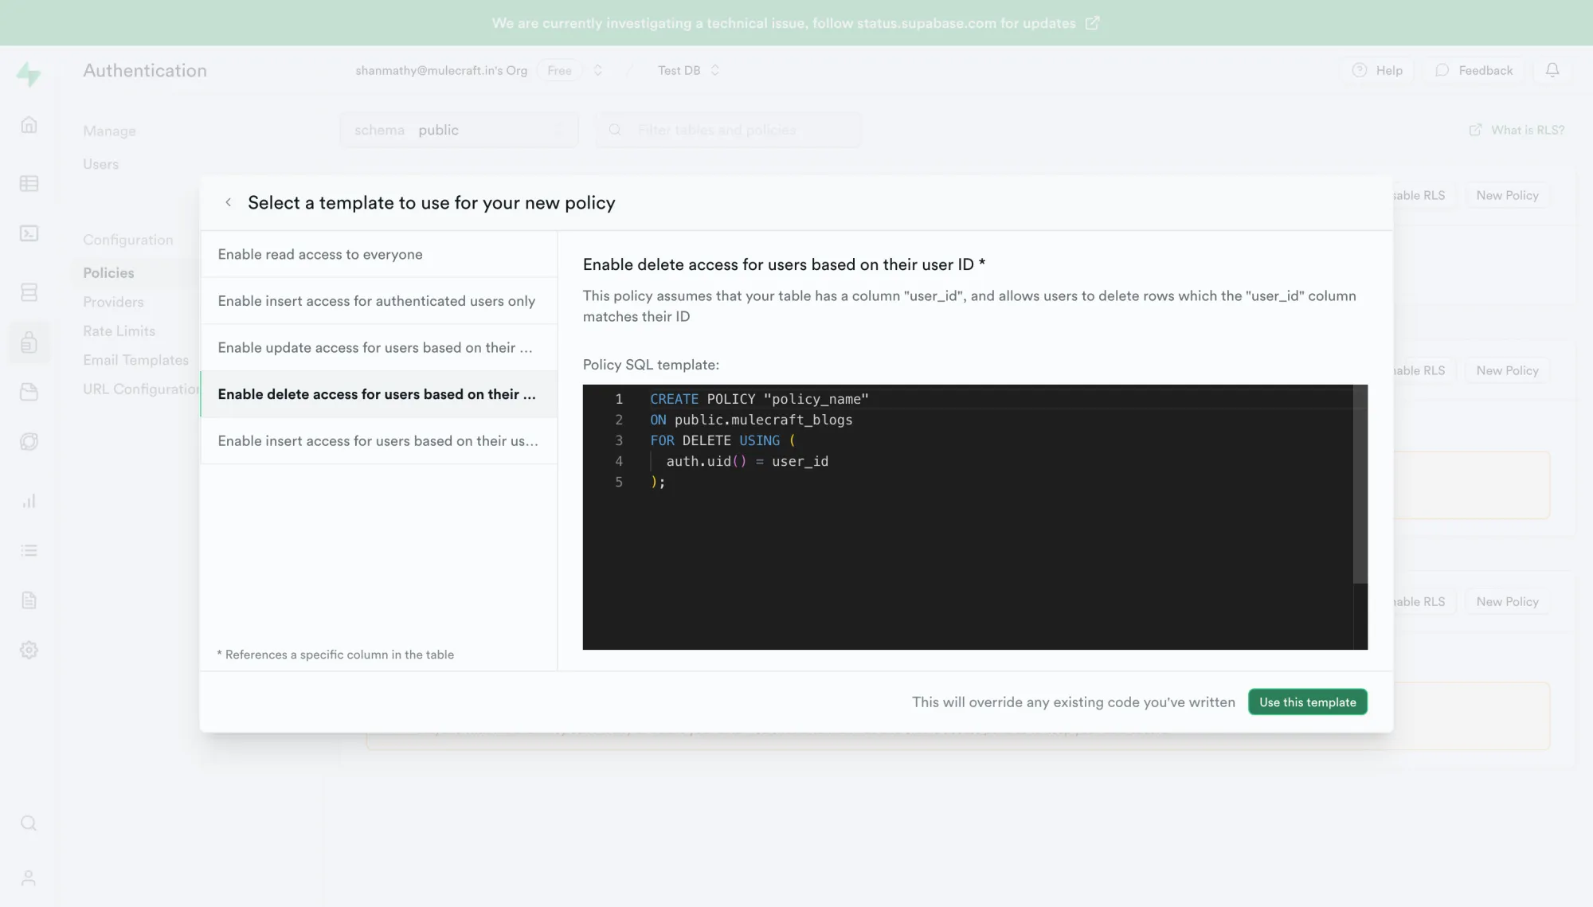Image resolution: width=1593 pixels, height=907 pixels.
Task: Open the schema public dropdown
Action: pos(459,130)
